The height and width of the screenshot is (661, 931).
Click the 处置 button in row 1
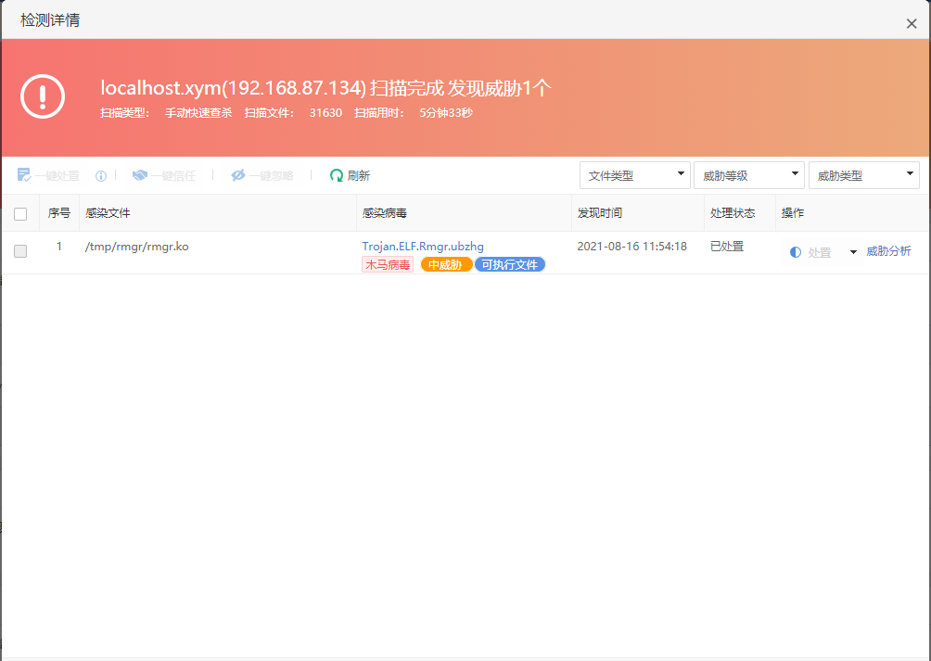pyautogui.click(x=820, y=252)
